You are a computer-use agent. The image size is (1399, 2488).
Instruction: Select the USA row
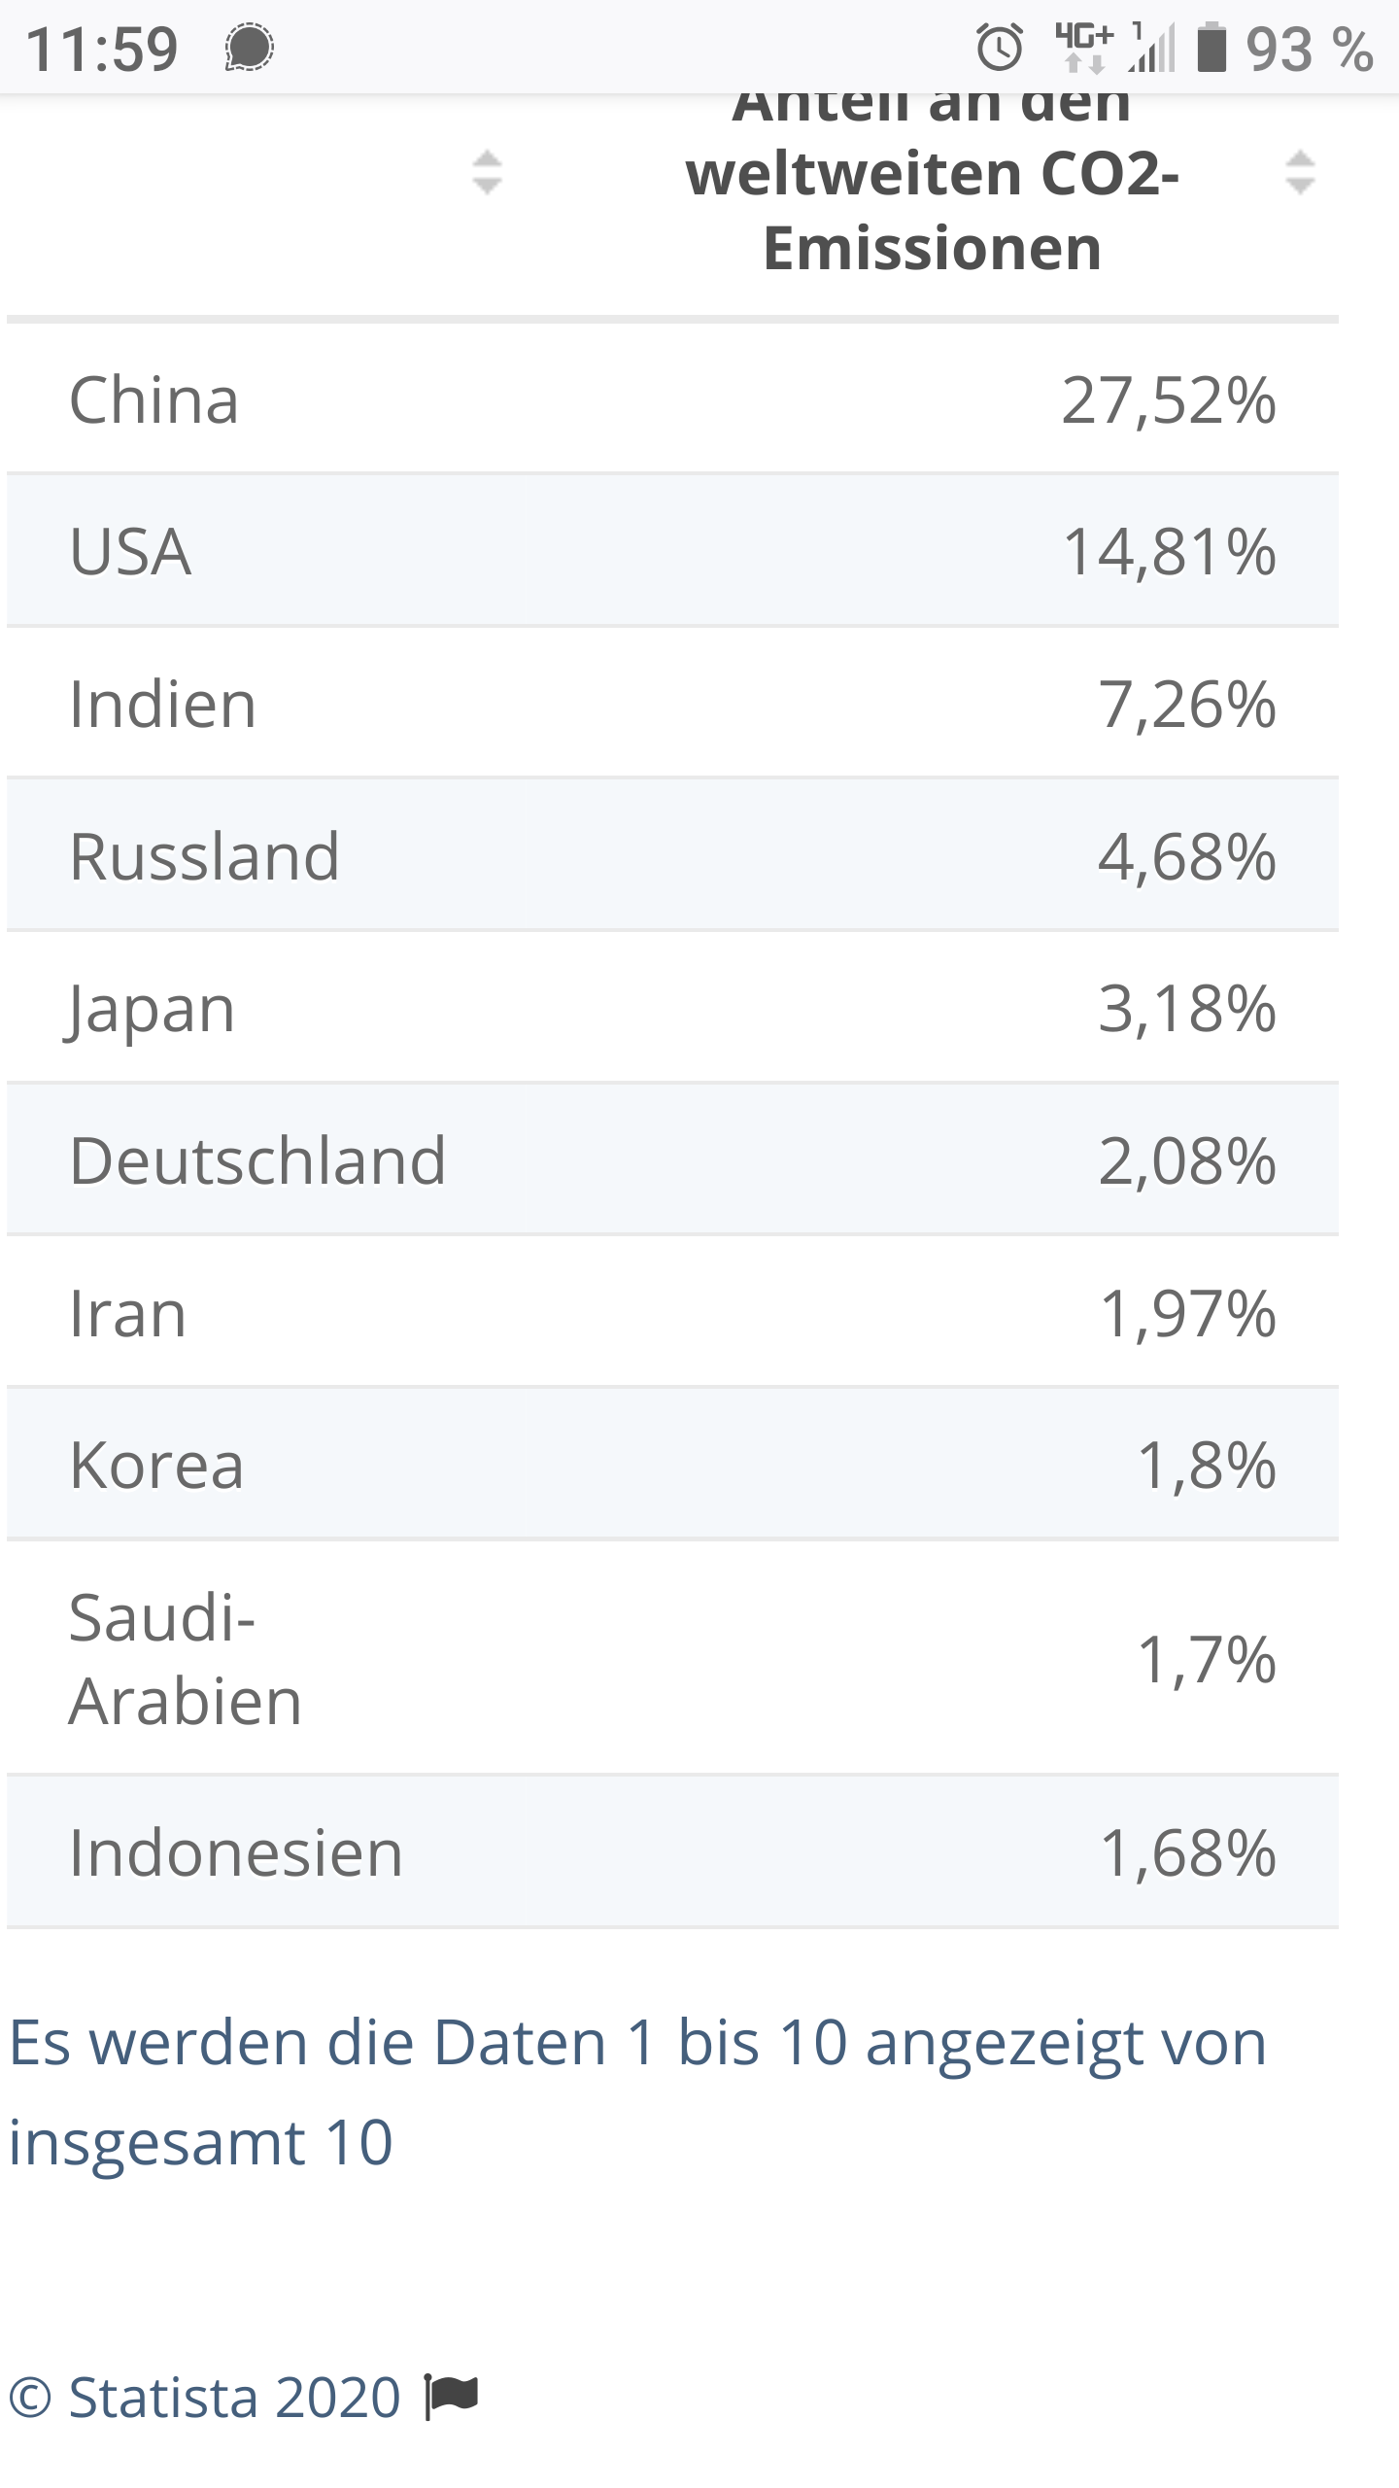[672, 551]
